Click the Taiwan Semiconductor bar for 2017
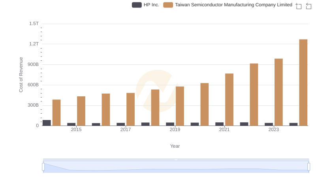Image resolution: width=316 pixels, height=182 pixels. coord(130,109)
